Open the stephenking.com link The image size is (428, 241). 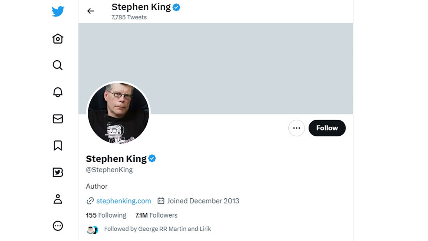click(x=123, y=201)
